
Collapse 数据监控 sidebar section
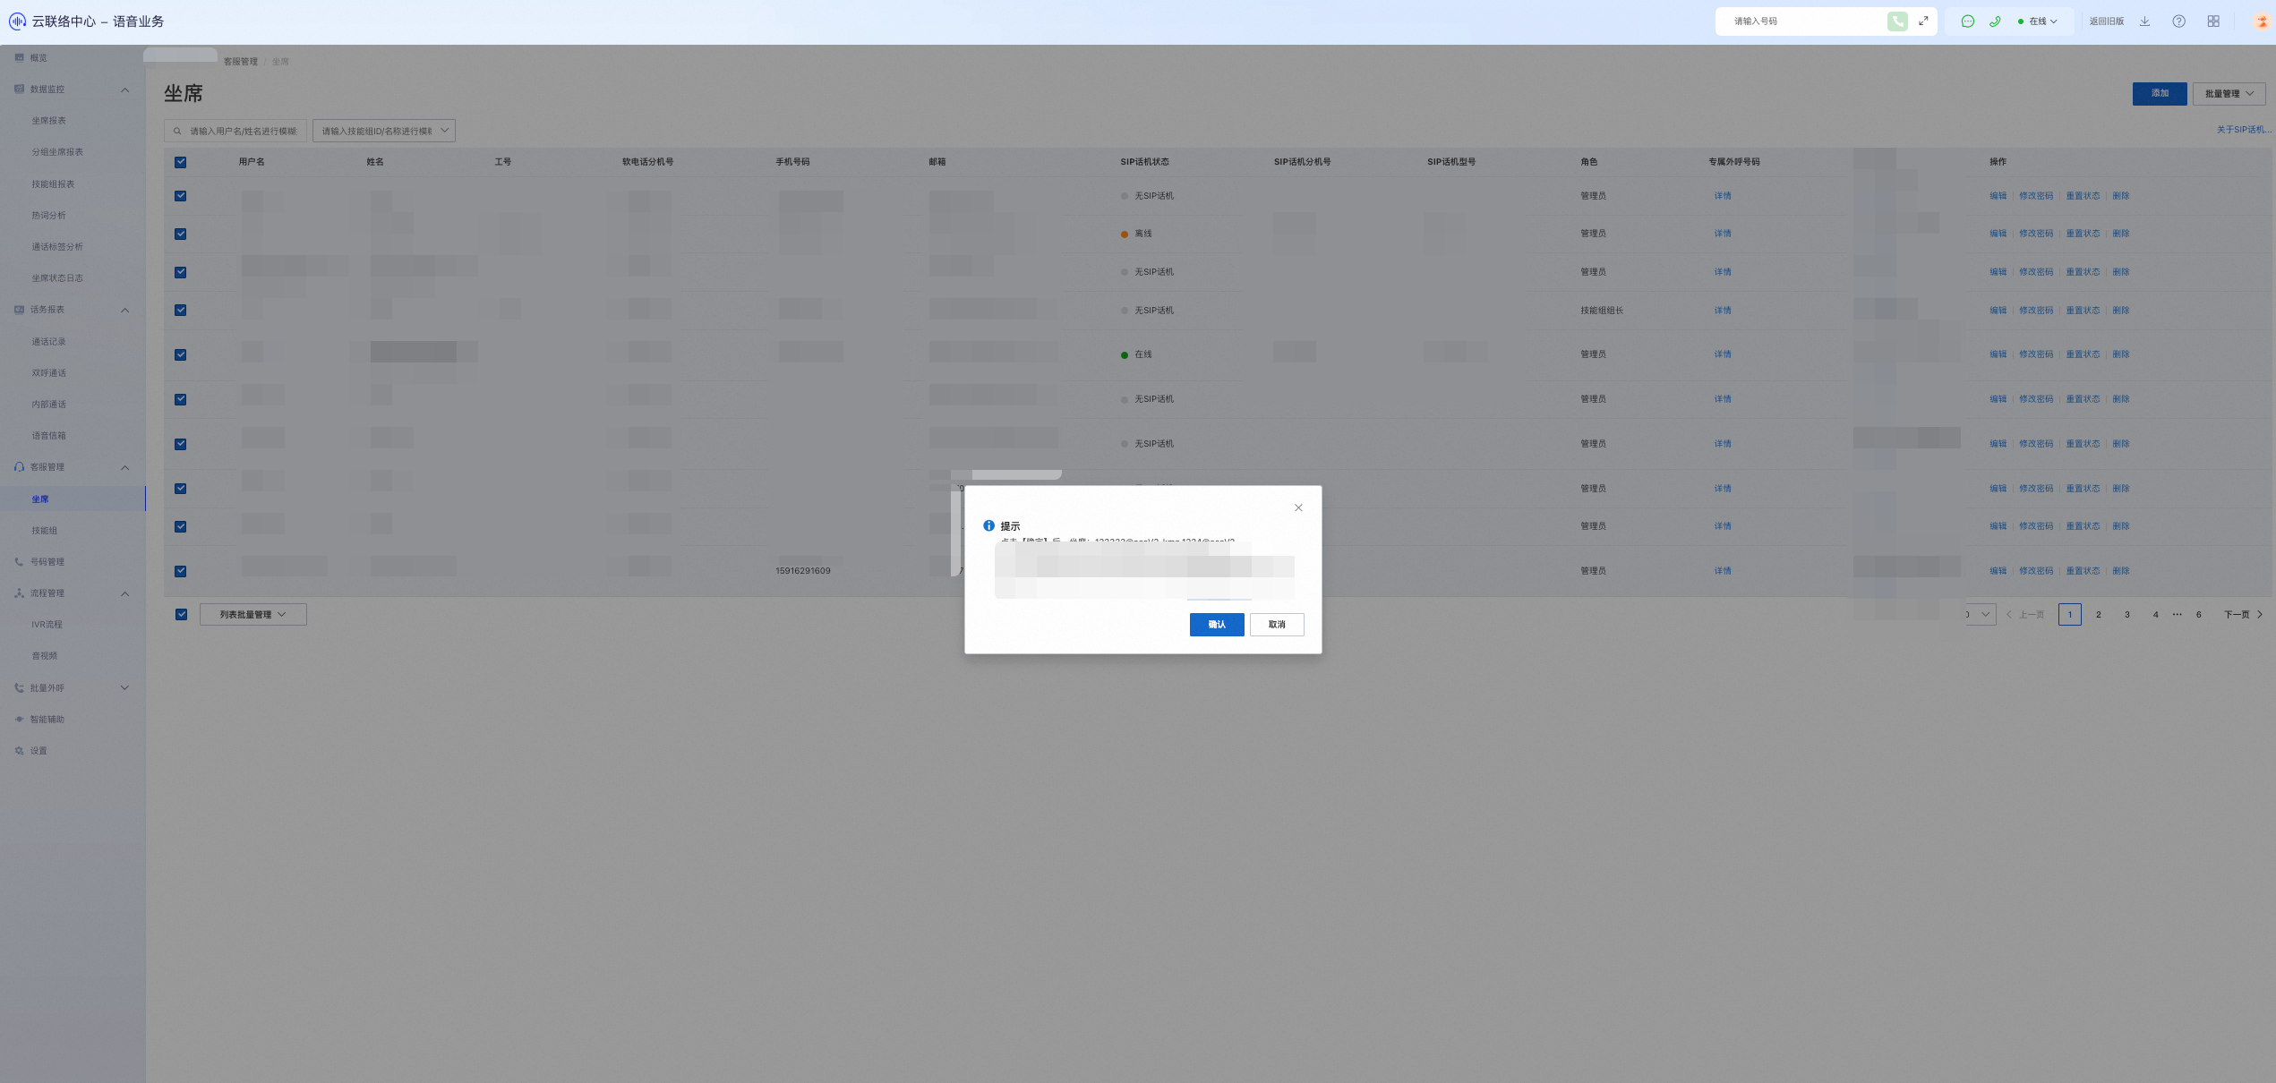click(x=124, y=90)
